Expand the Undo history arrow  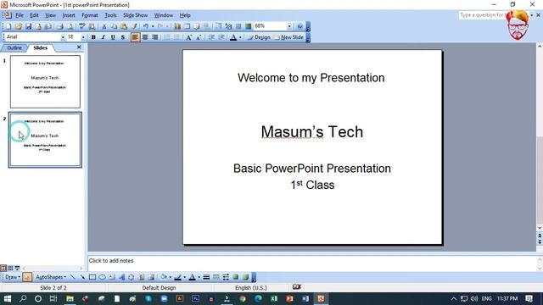(153, 26)
